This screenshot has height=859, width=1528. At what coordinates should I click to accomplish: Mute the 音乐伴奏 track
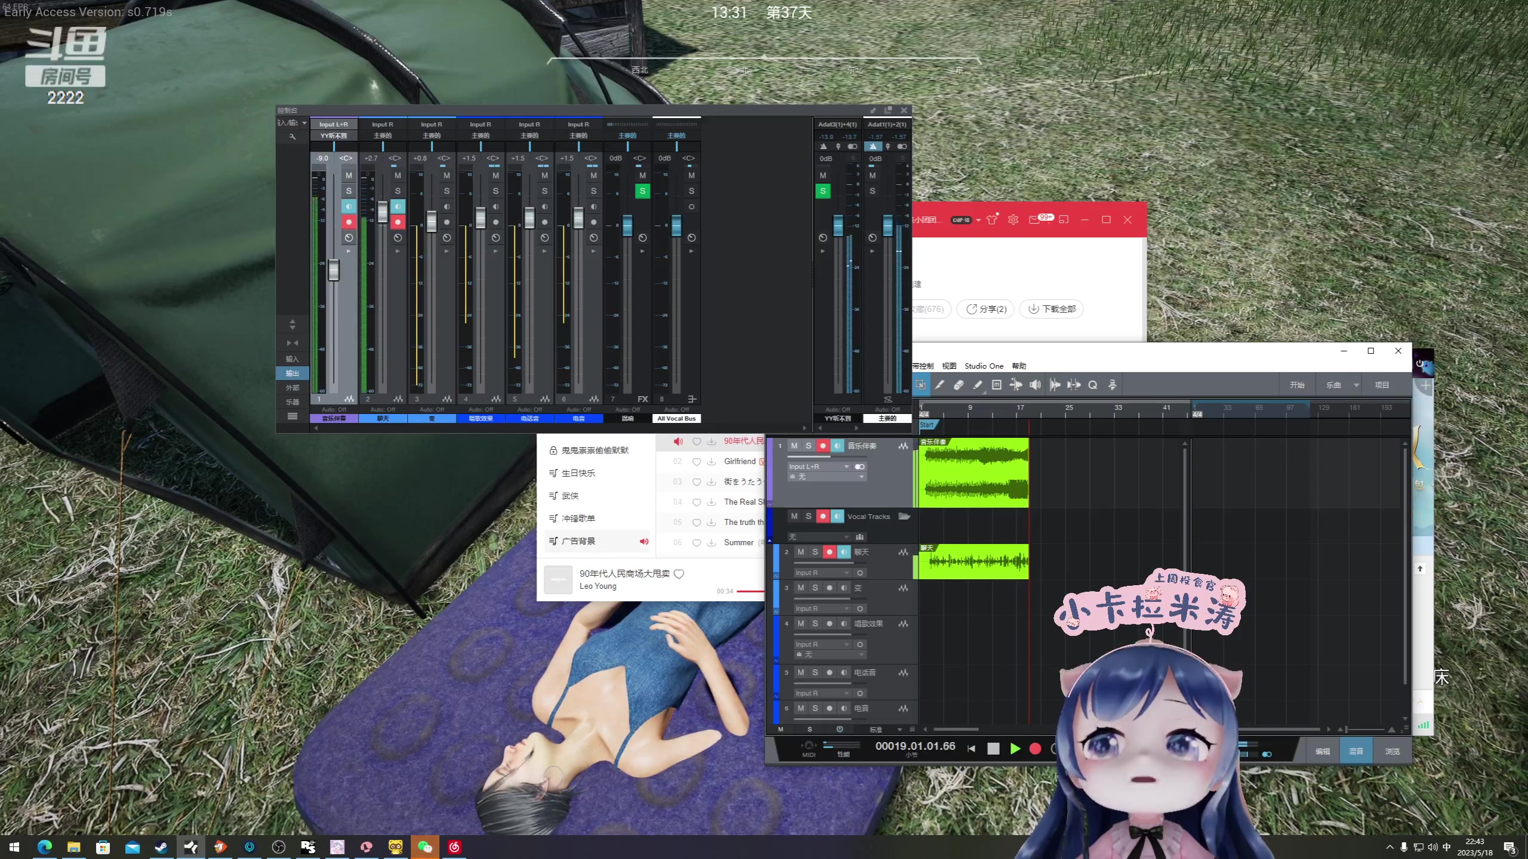tap(794, 446)
